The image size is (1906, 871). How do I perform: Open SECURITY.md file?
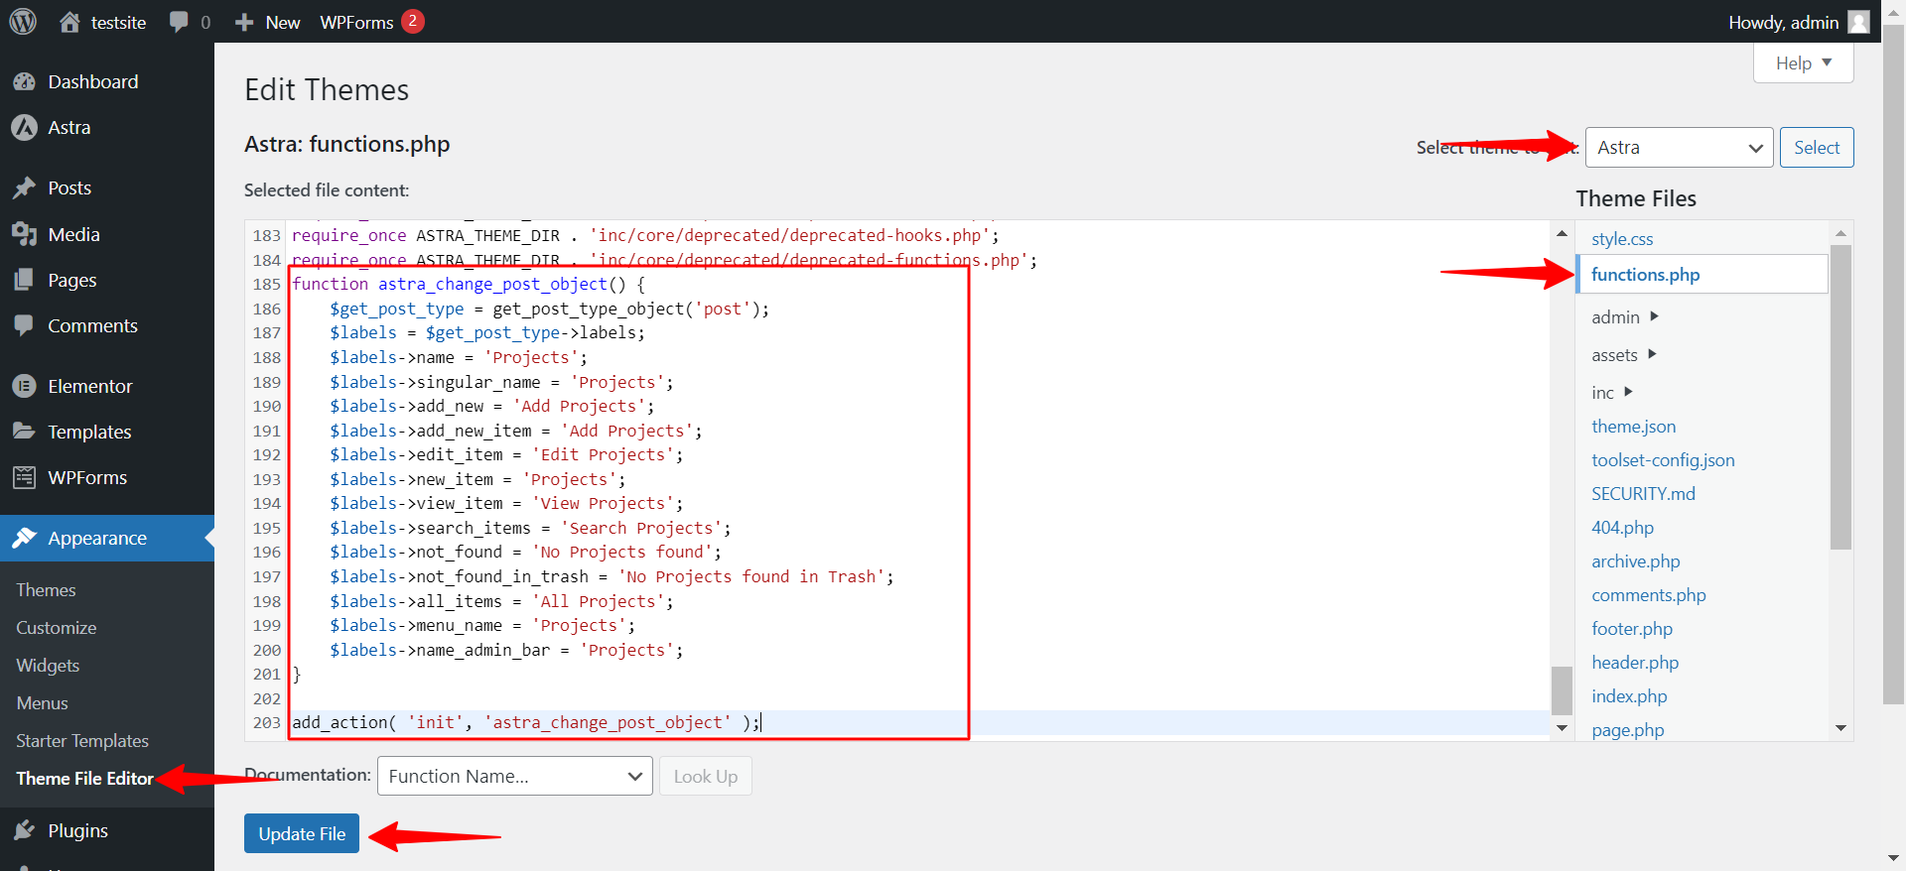tap(1643, 494)
